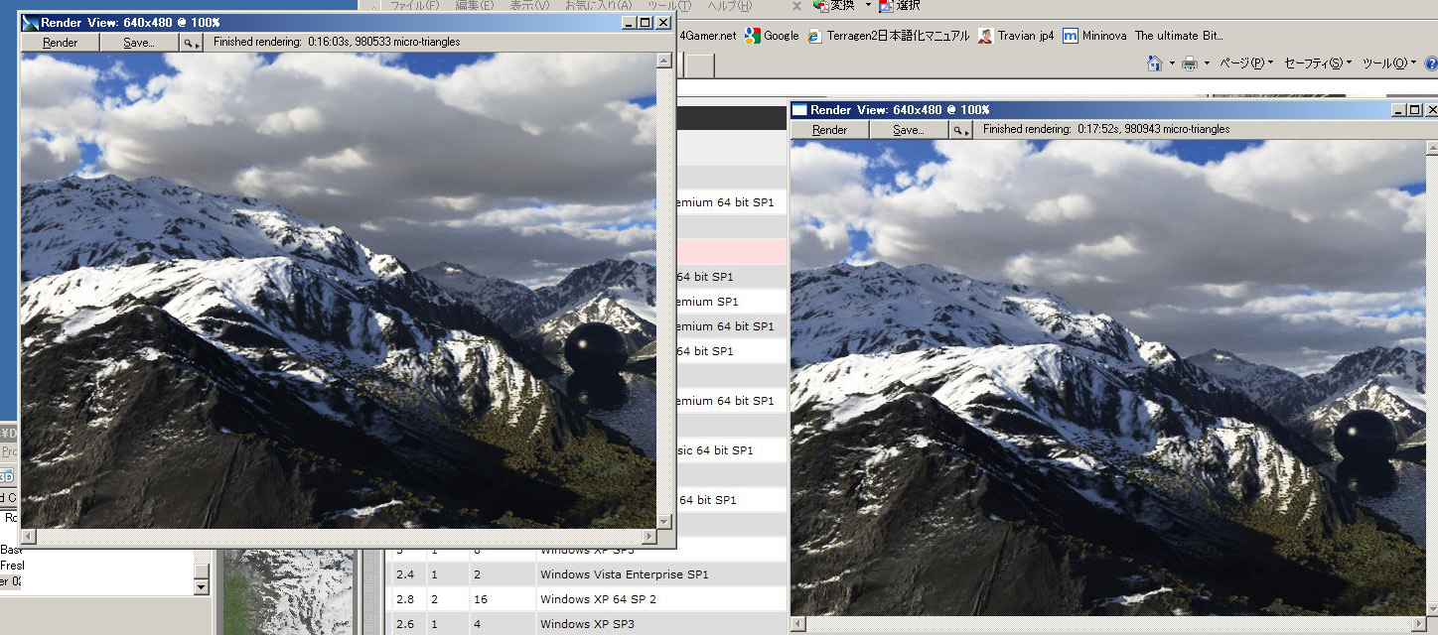The height and width of the screenshot is (635, 1438).
Task: Click the browser Home icon
Action: [1154, 63]
